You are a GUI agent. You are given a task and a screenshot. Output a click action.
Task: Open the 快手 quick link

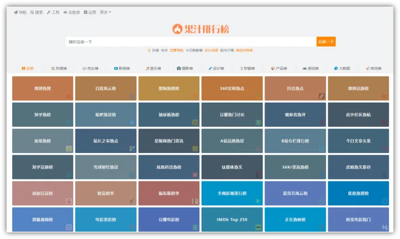164,50
